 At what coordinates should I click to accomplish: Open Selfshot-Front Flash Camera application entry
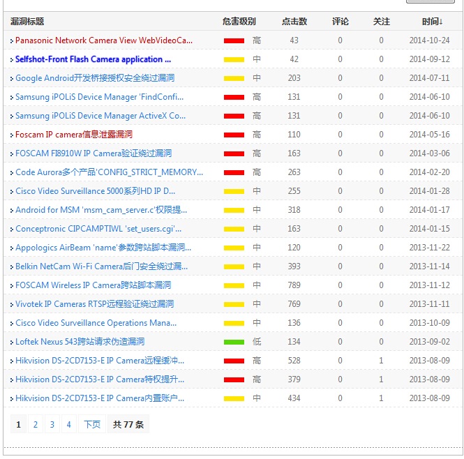[x=93, y=59]
